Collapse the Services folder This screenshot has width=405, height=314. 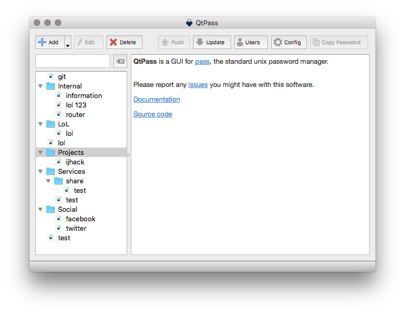pyautogui.click(x=41, y=171)
